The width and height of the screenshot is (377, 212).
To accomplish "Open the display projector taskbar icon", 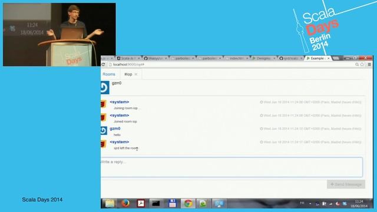I will 219,203.
